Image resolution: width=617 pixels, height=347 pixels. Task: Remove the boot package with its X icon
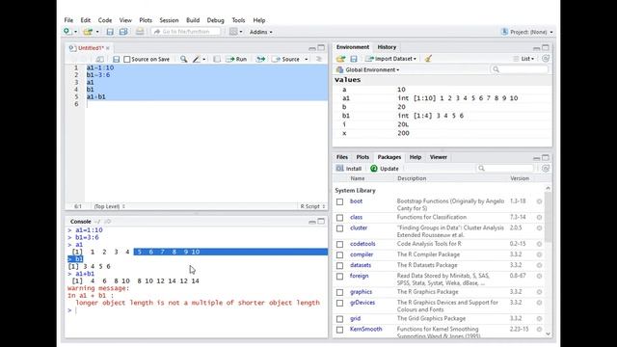tap(540, 201)
